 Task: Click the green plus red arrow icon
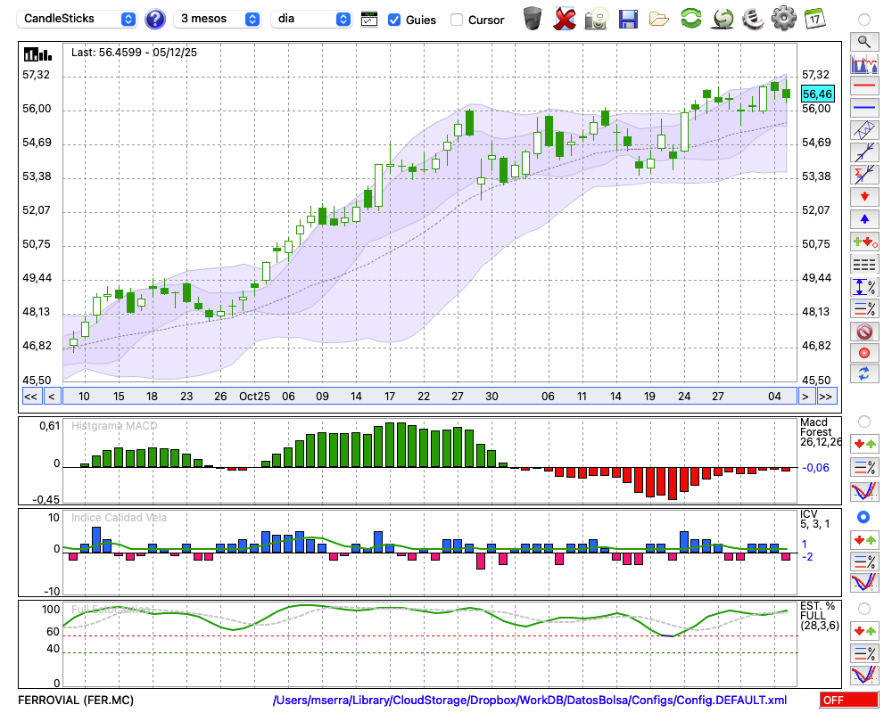click(864, 242)
